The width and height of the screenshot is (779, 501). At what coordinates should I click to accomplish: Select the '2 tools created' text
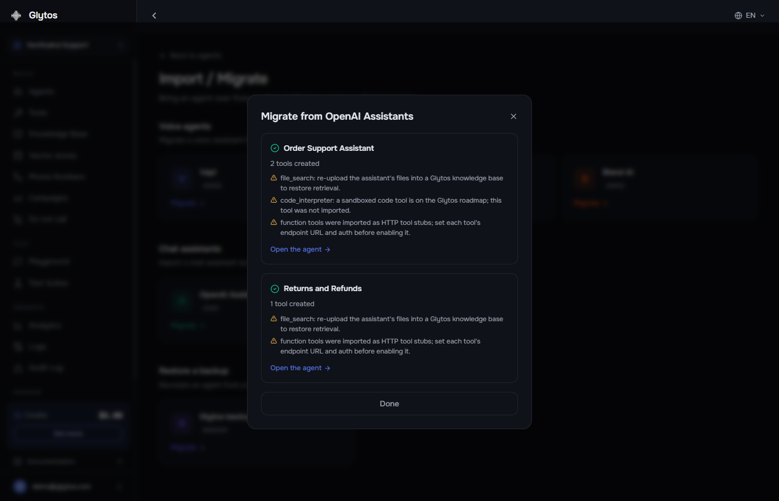tap(295, 164)
